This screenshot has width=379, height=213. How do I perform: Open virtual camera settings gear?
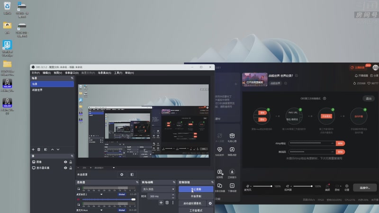click(210, 204)
